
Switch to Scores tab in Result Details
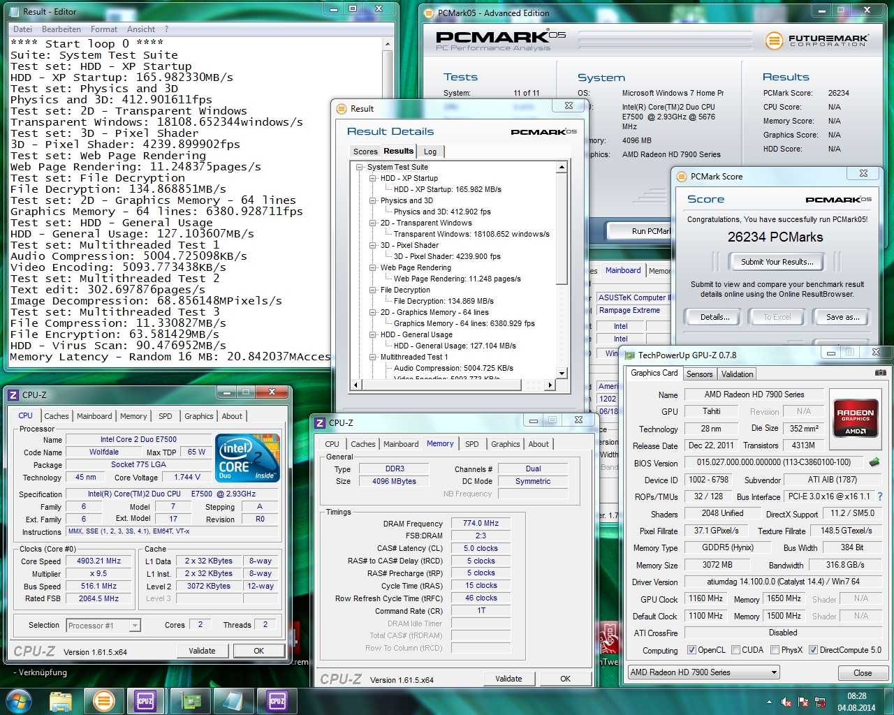365,152
